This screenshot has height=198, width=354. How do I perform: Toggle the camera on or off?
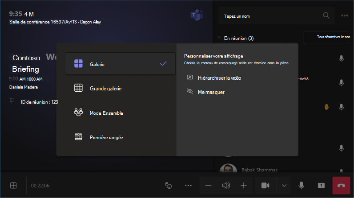pyautogui.click(x=265, y=186)
